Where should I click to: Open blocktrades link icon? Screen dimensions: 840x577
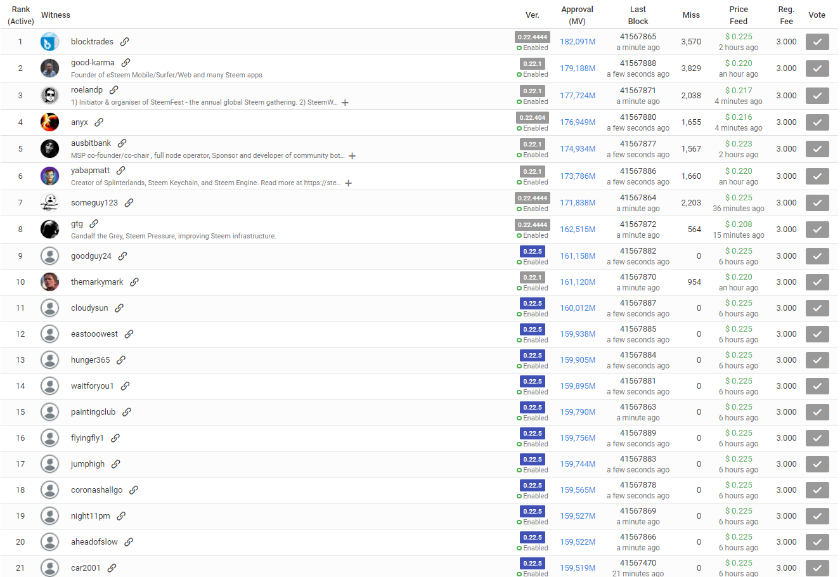(125, 42)
